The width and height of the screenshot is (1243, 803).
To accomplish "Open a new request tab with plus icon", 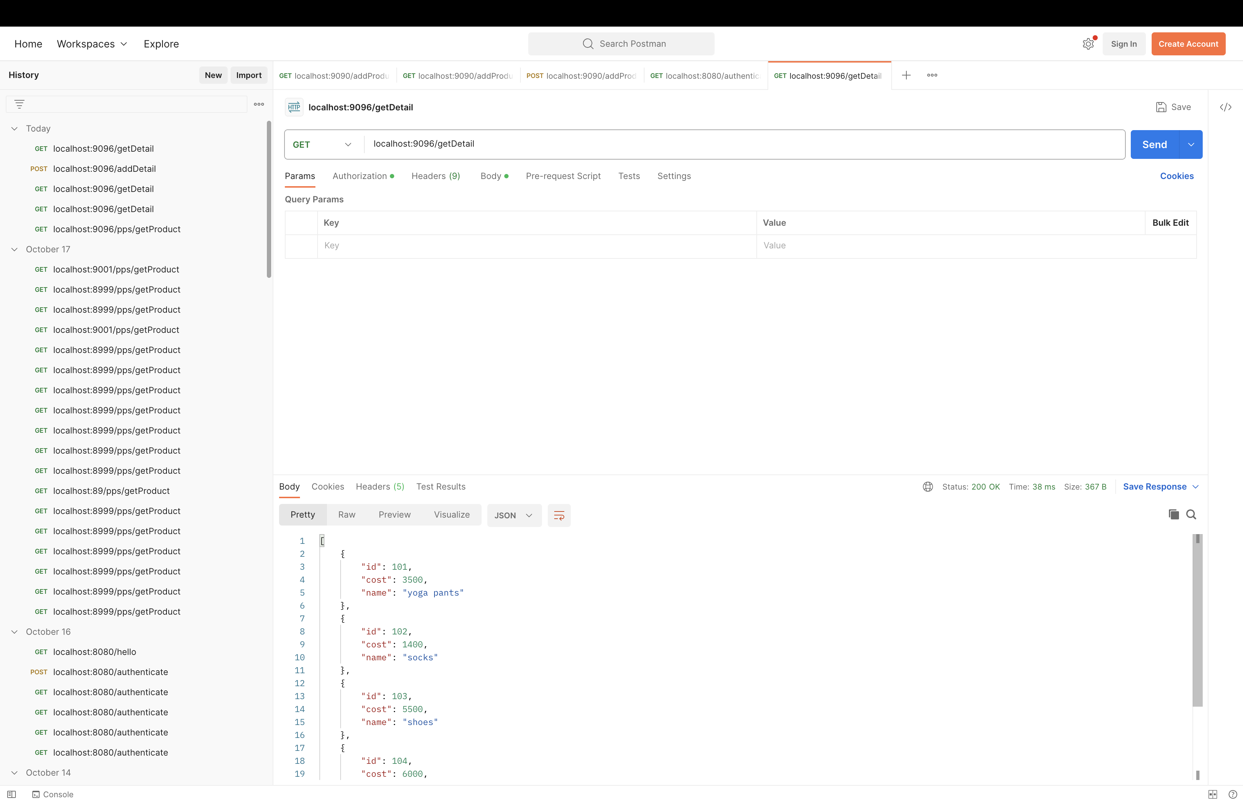I will coord(906,75).
